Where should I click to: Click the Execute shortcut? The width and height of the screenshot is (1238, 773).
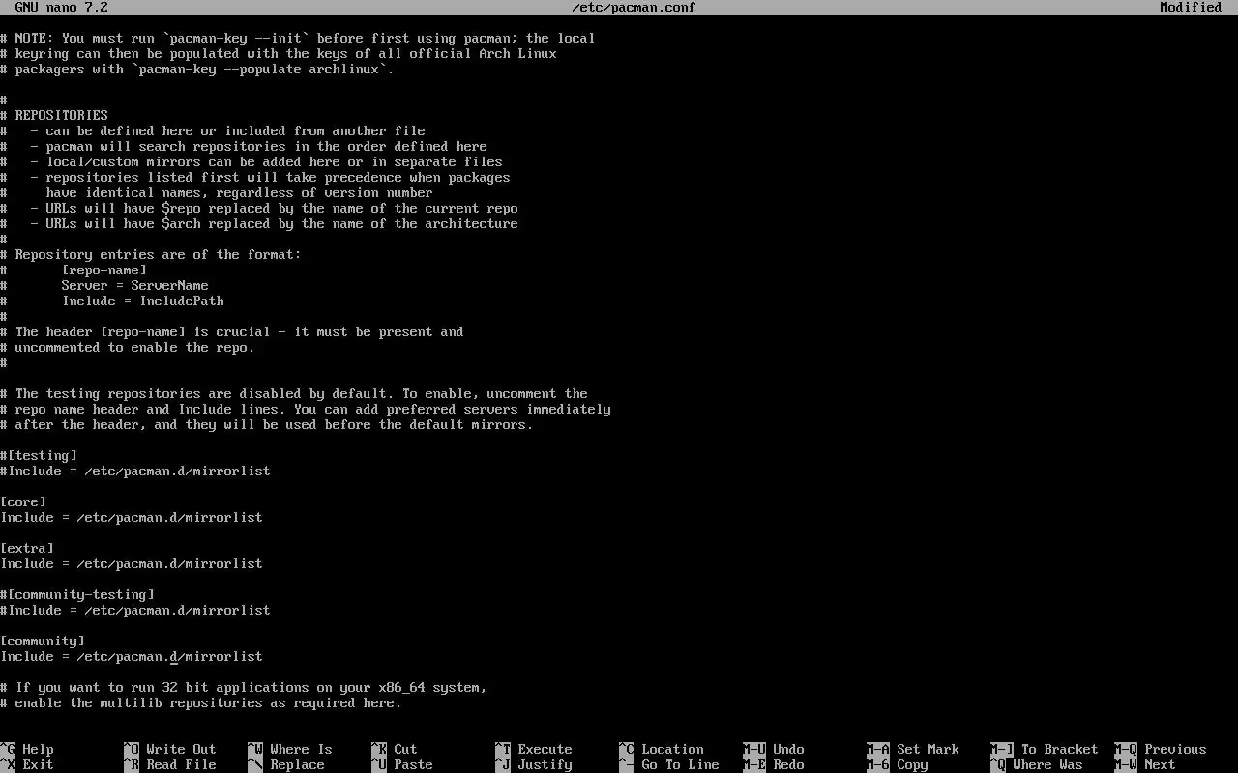point(533,749)
